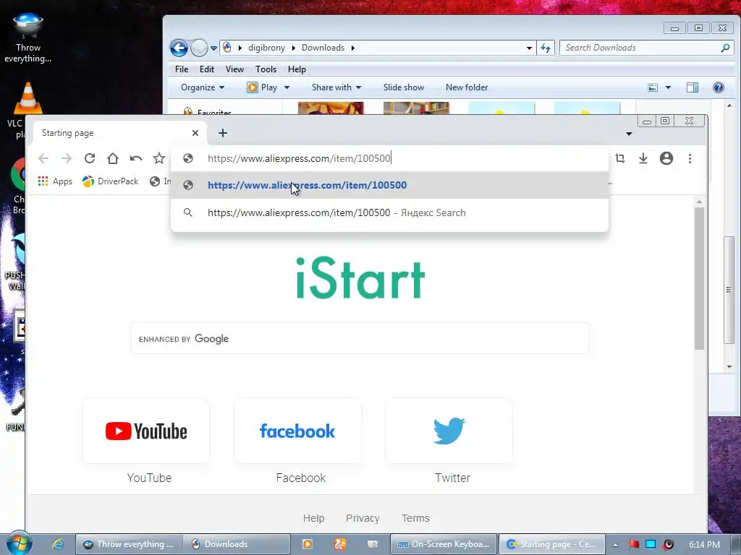741x555 pixels.
Task: Click Play button in Explorer toolbar
Action: click(262, 87)
